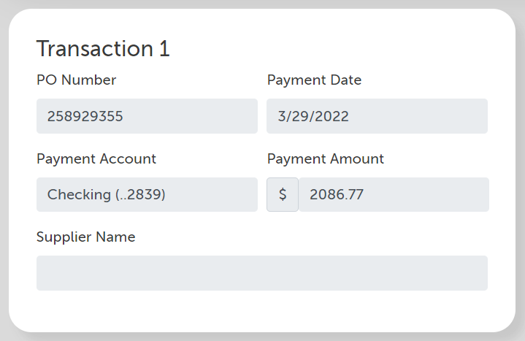Click the Checking (..2839) account text
Viewport: 525px width, 341px height.
point(107,195)
